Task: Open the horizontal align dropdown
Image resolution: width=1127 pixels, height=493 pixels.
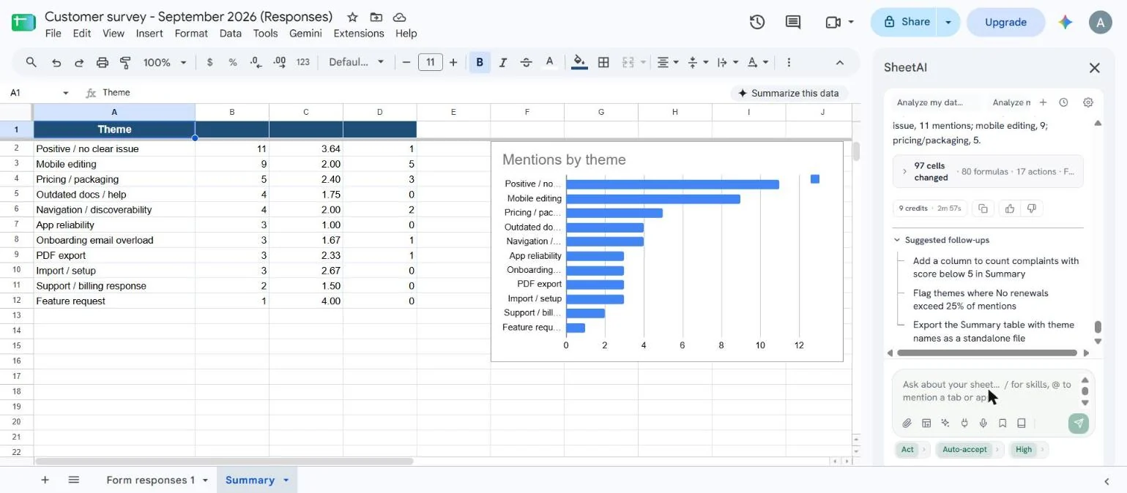Action: click(x=667, y=62)
